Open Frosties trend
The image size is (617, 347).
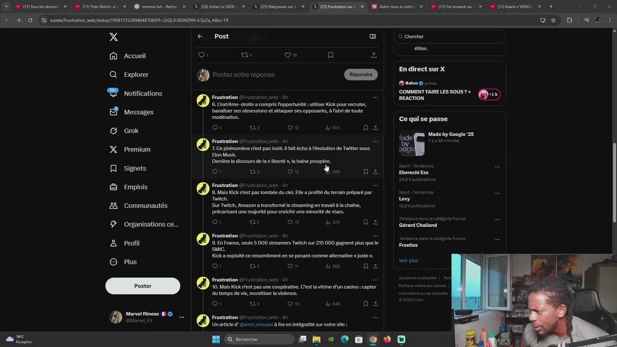point(408,245)
